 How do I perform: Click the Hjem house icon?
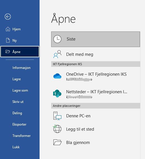pos(8,29)
